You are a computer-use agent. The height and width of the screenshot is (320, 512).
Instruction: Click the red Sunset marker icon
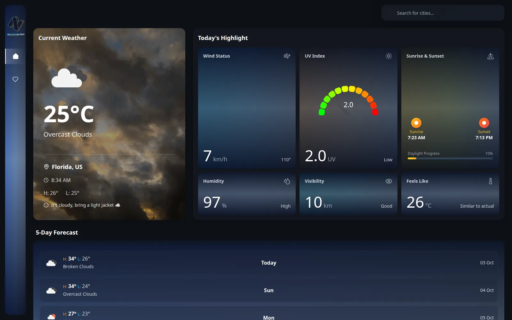[484, 123]
